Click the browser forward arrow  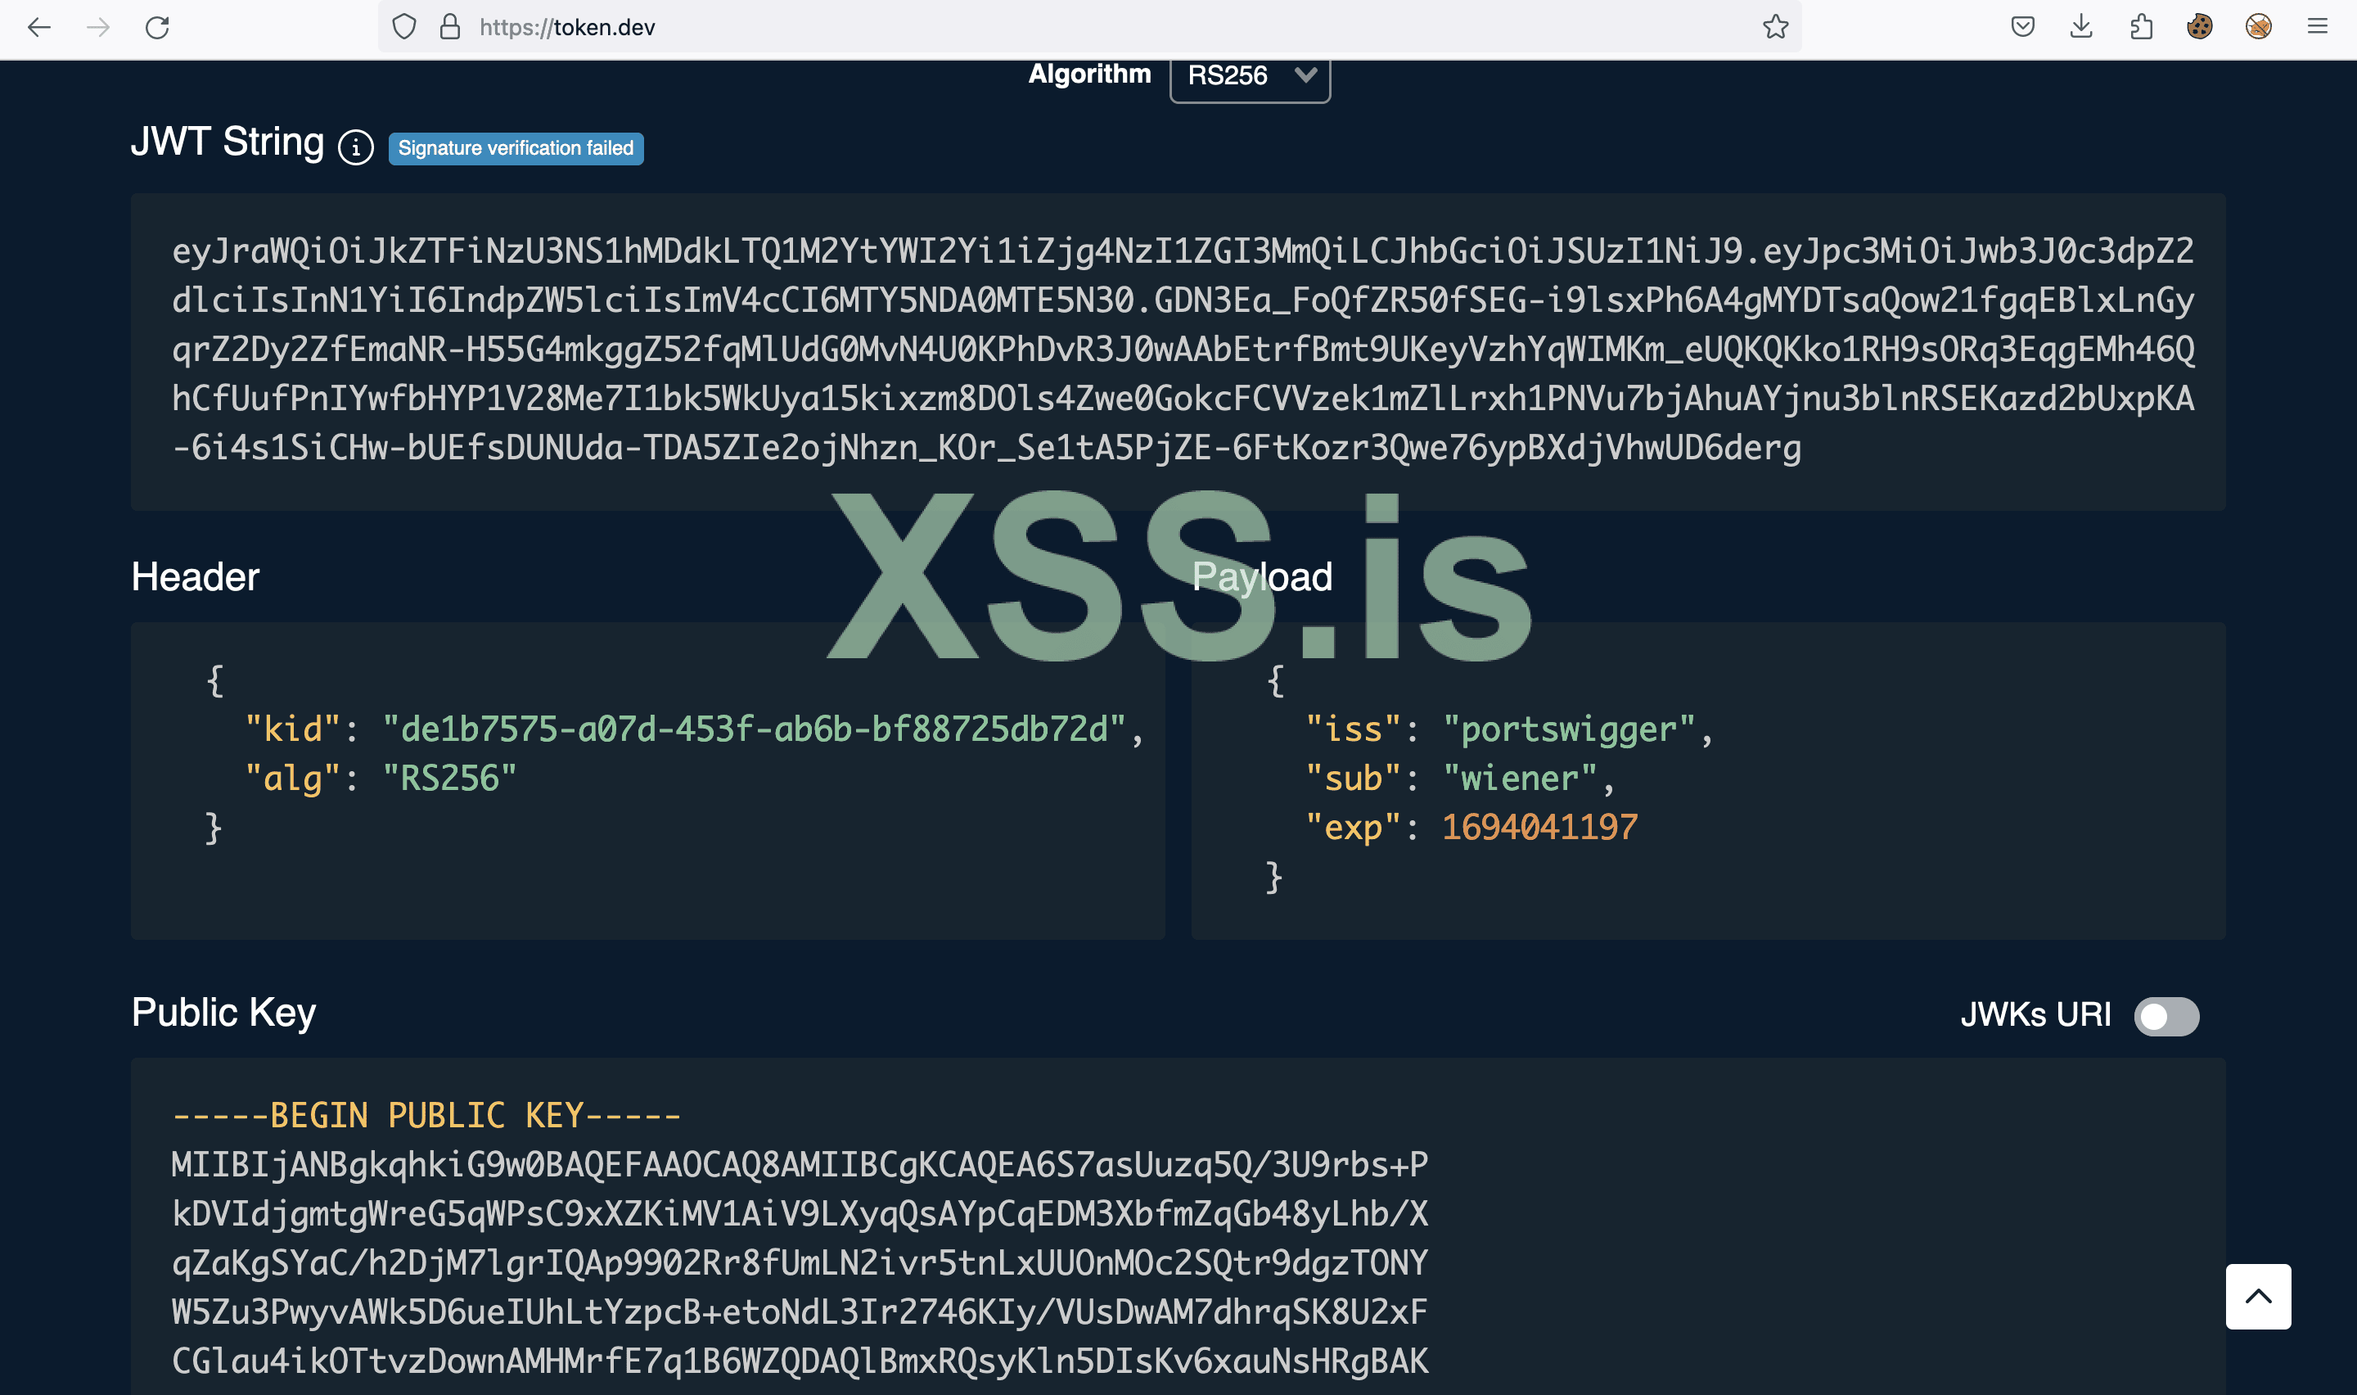pyautogui.click(x=99, y=27)
